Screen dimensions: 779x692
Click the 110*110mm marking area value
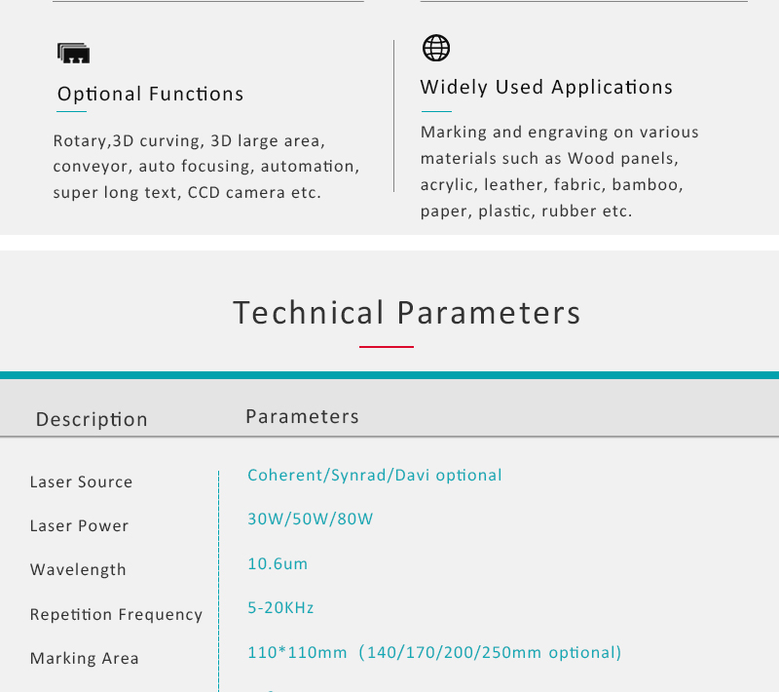tap(434, 652)
